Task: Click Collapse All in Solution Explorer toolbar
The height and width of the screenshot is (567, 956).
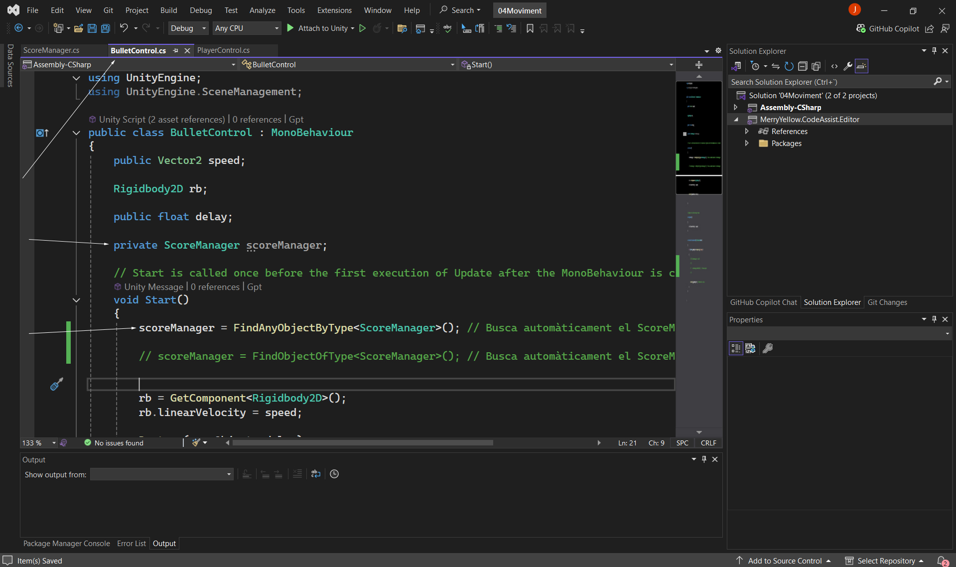Action: click(802, 66)
